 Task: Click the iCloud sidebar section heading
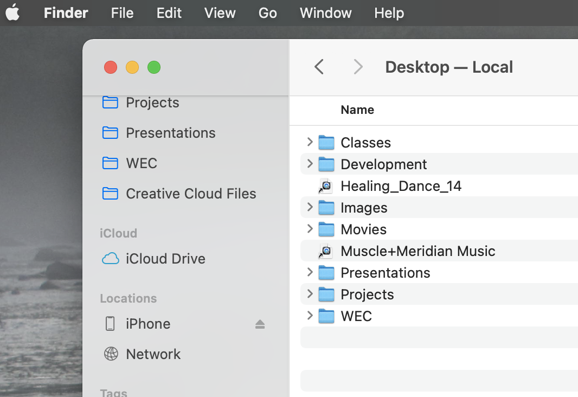pyautogui.click(x=118, y=233)
